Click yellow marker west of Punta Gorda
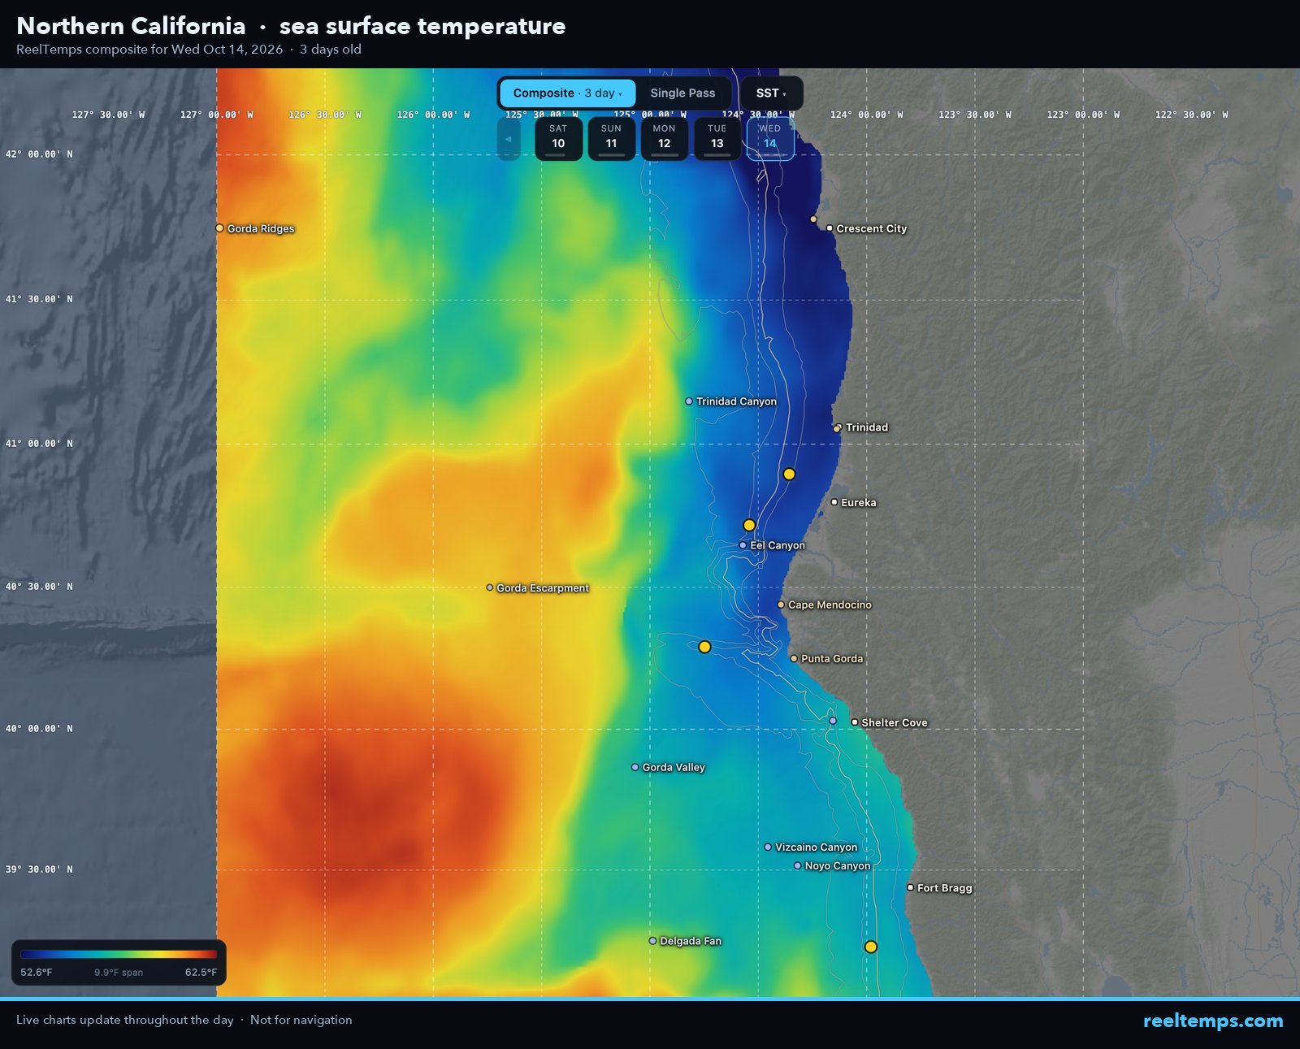 (x=704, y=647)
